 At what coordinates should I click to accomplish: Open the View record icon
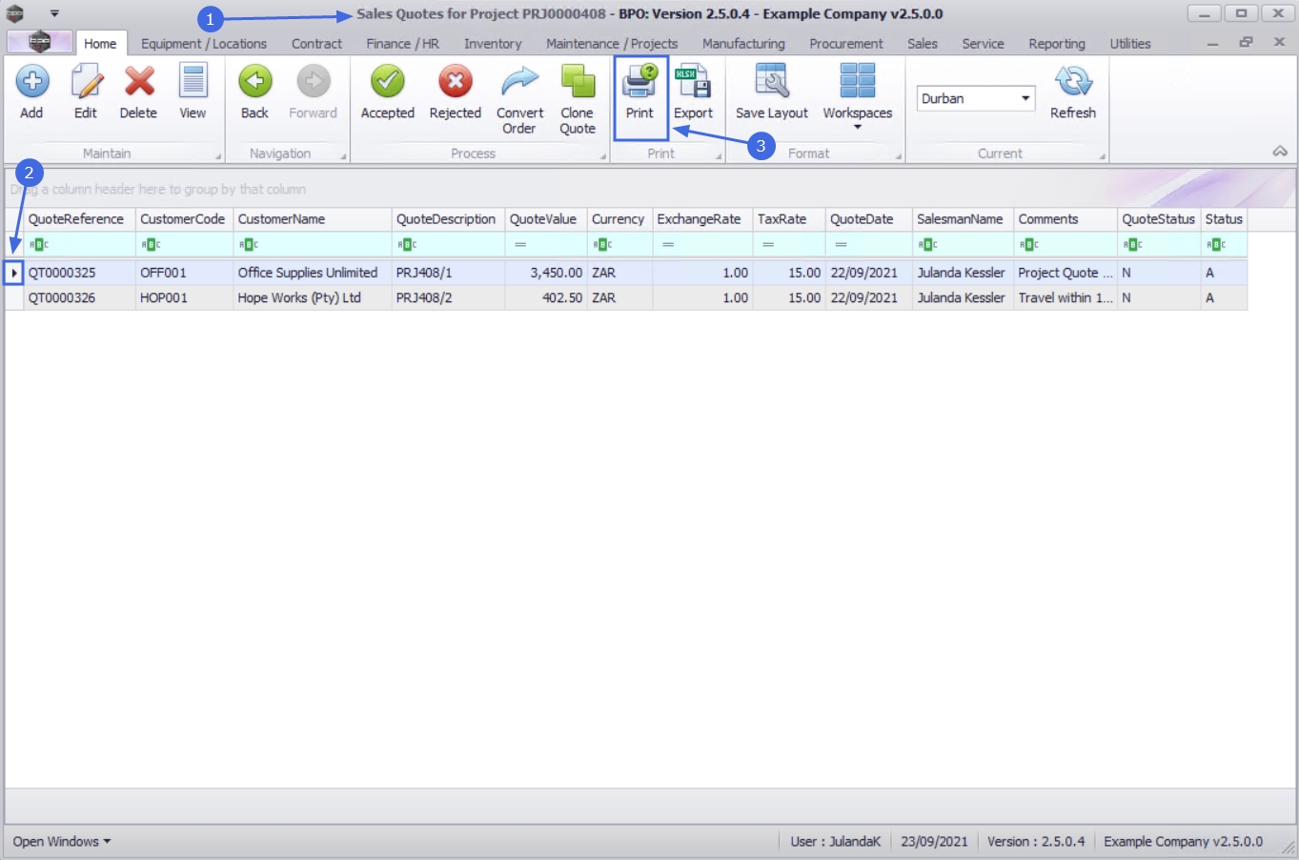(193, 82)
